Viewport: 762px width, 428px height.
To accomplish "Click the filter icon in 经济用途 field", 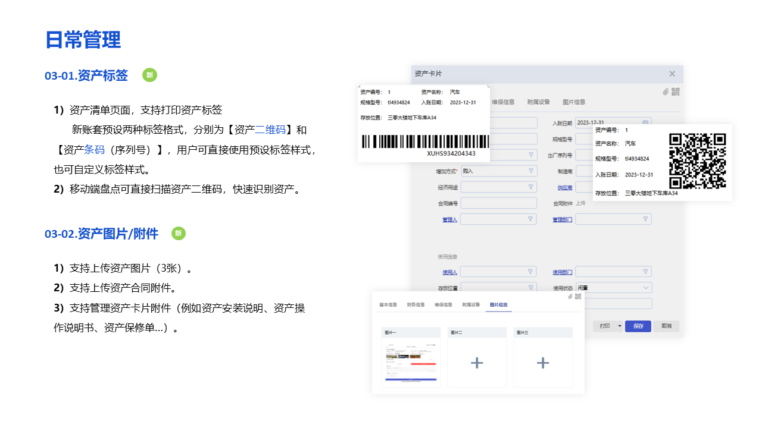I will 531,187.
